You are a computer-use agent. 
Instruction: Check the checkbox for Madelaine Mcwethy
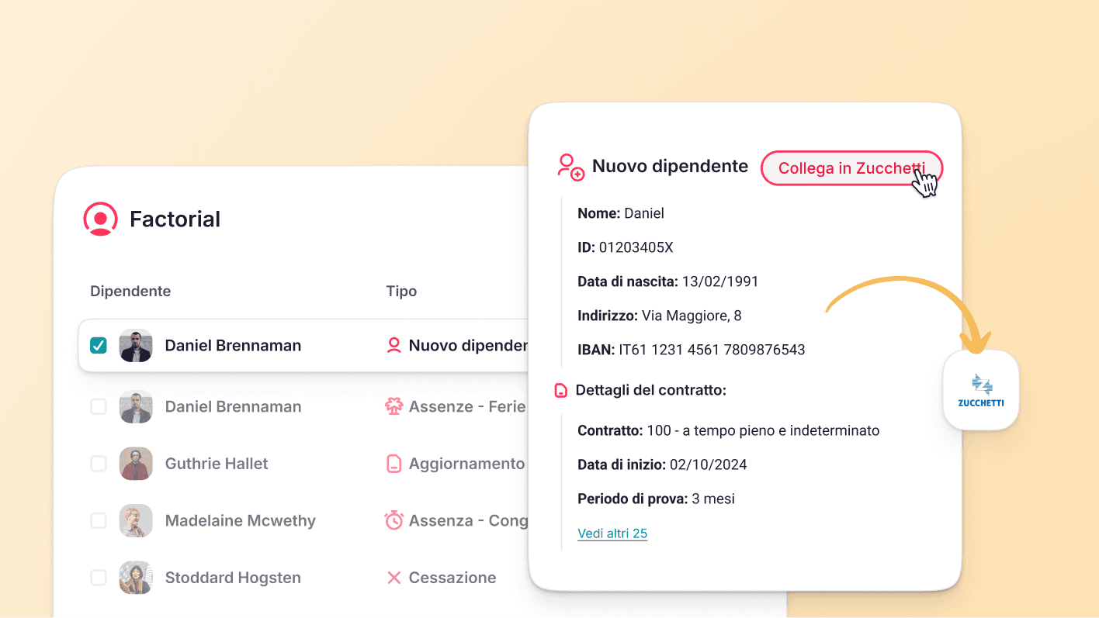(x=99, y=520)
